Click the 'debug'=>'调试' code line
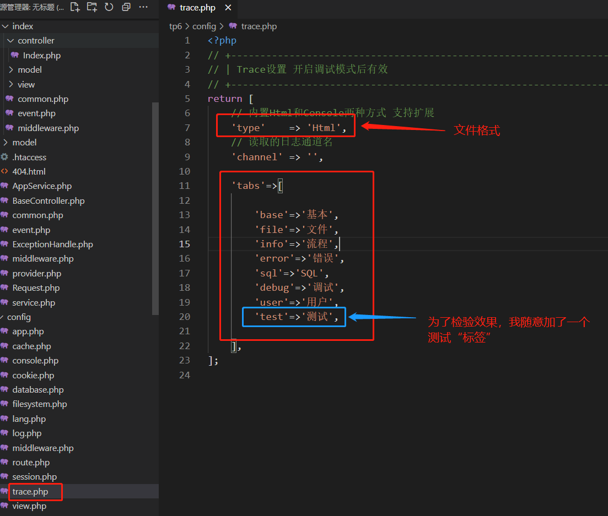Viewport: 608px width, 516px height. (299, 288)
